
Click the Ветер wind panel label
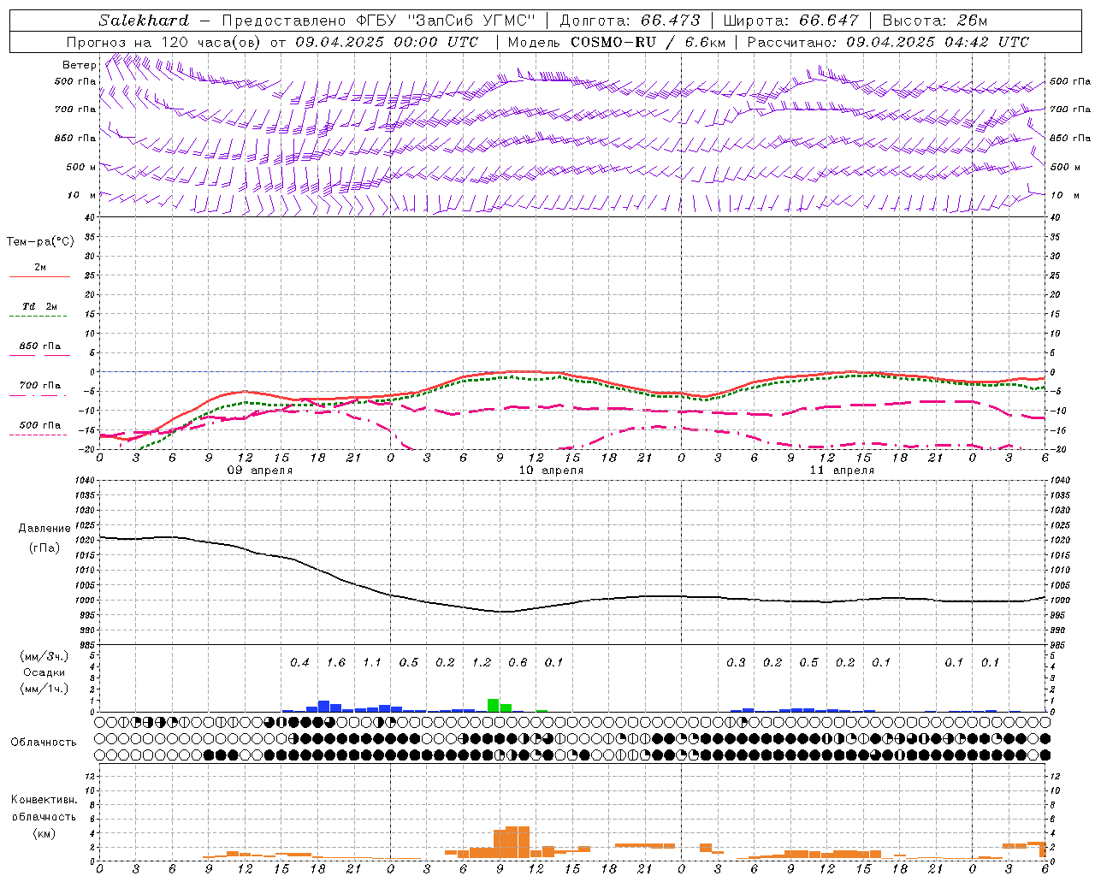coord(79,65)
